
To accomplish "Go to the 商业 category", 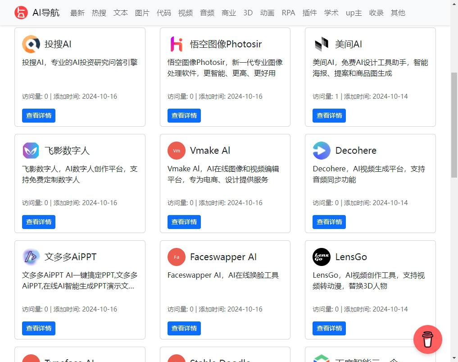I will click(x=229, y=13).
